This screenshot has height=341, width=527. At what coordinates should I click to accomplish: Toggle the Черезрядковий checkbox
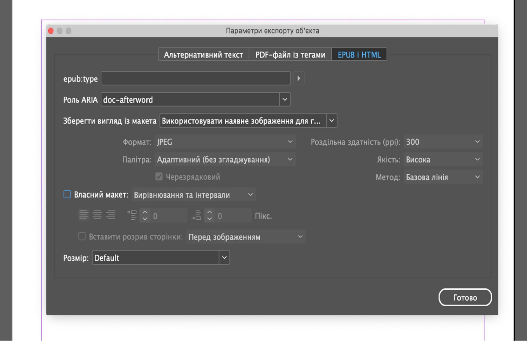point(159,177)
